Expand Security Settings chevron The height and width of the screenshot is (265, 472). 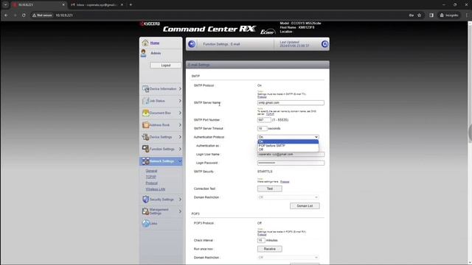180,199
